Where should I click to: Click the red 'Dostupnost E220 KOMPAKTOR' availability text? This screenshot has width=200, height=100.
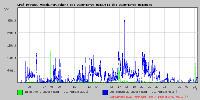pos(148,96)
